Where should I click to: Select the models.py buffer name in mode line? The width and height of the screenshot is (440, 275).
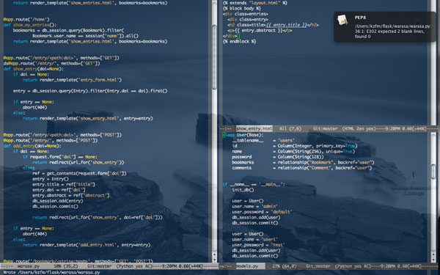coord(247,266)
